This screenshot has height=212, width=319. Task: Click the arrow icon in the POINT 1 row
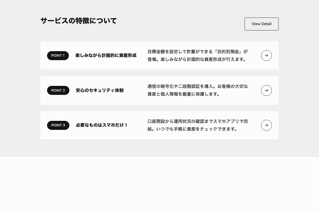pos(266,56)
